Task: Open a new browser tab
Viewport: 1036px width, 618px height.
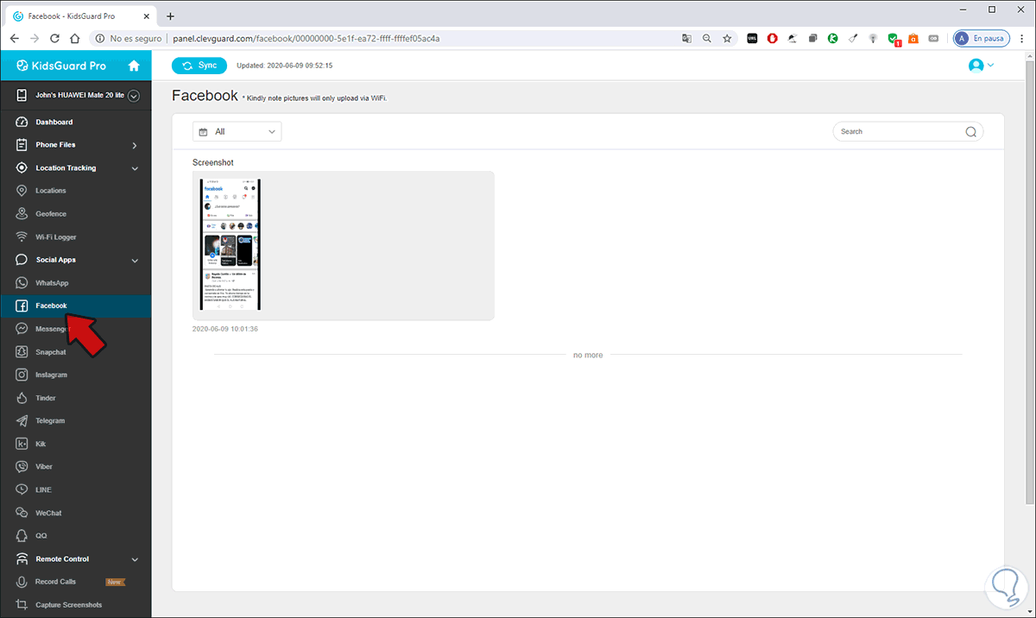Action: click(x=170, y=16)
